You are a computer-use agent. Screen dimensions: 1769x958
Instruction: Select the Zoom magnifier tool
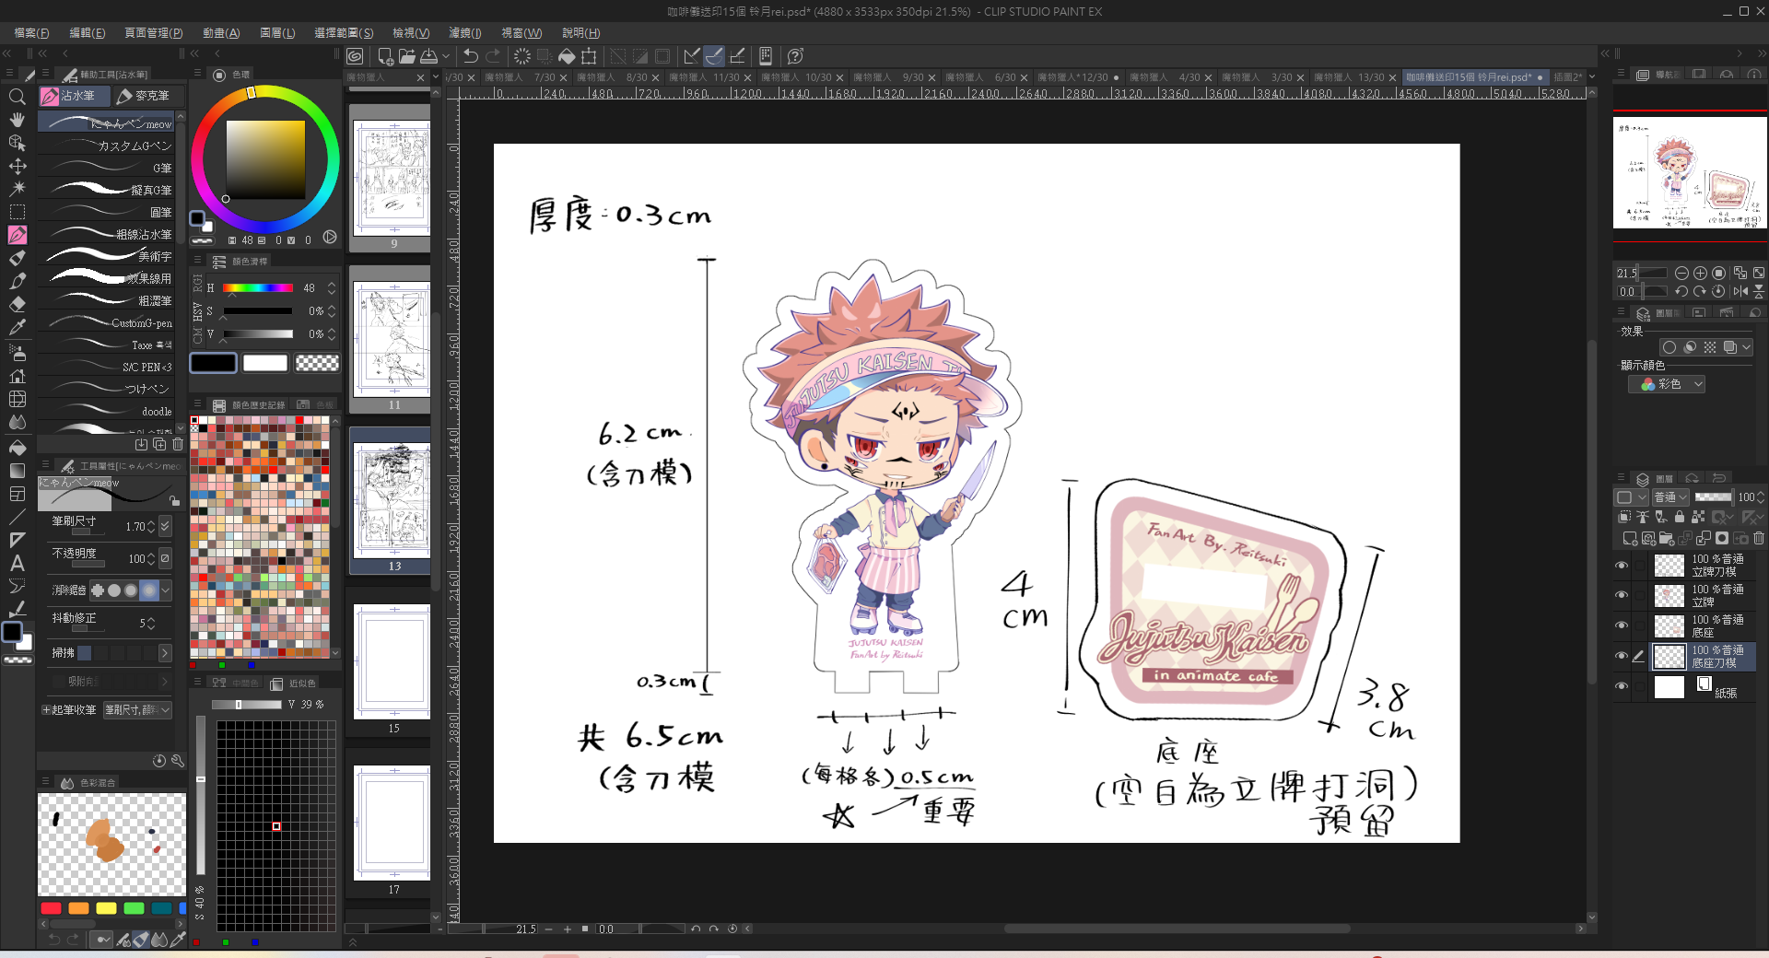tap(17, 97)
